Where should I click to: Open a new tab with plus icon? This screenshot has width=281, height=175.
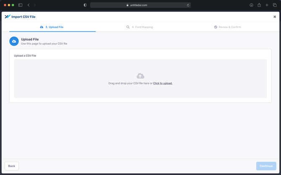coord(267,5)
